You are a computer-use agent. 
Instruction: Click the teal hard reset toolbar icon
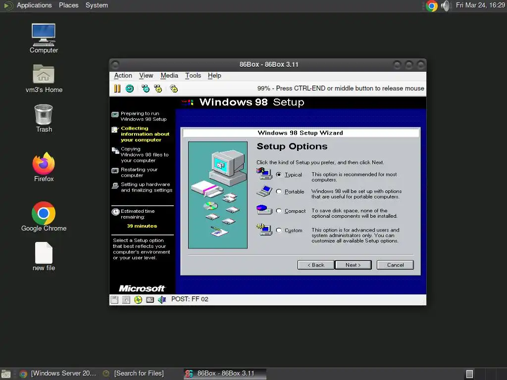(x=130, y=89)
